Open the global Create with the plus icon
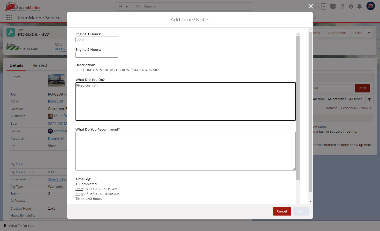 333,6
